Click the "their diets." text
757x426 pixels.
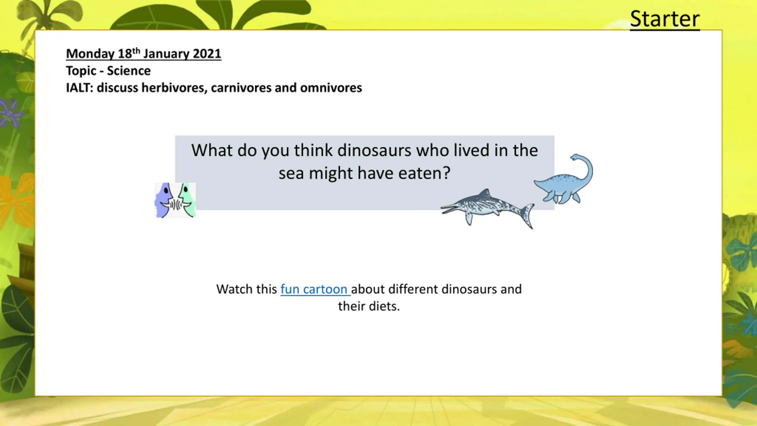(x=369, y=306)
